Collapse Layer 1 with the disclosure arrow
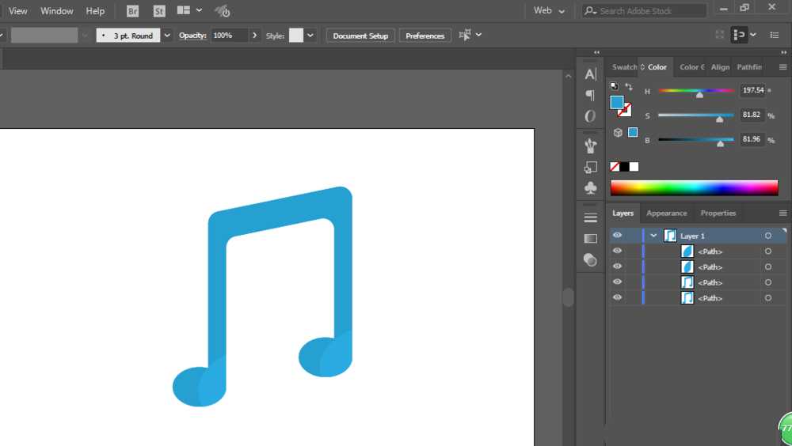This screenshot has height=446, width=792. click(653, 236)
